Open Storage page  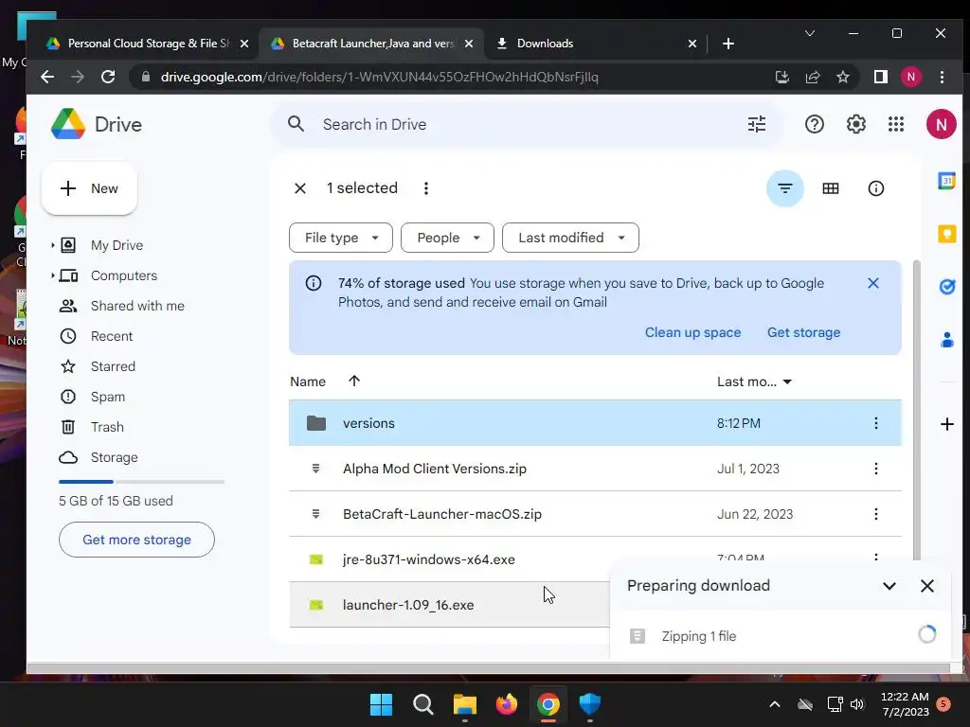pyautogui.click(x=114, y=457)
